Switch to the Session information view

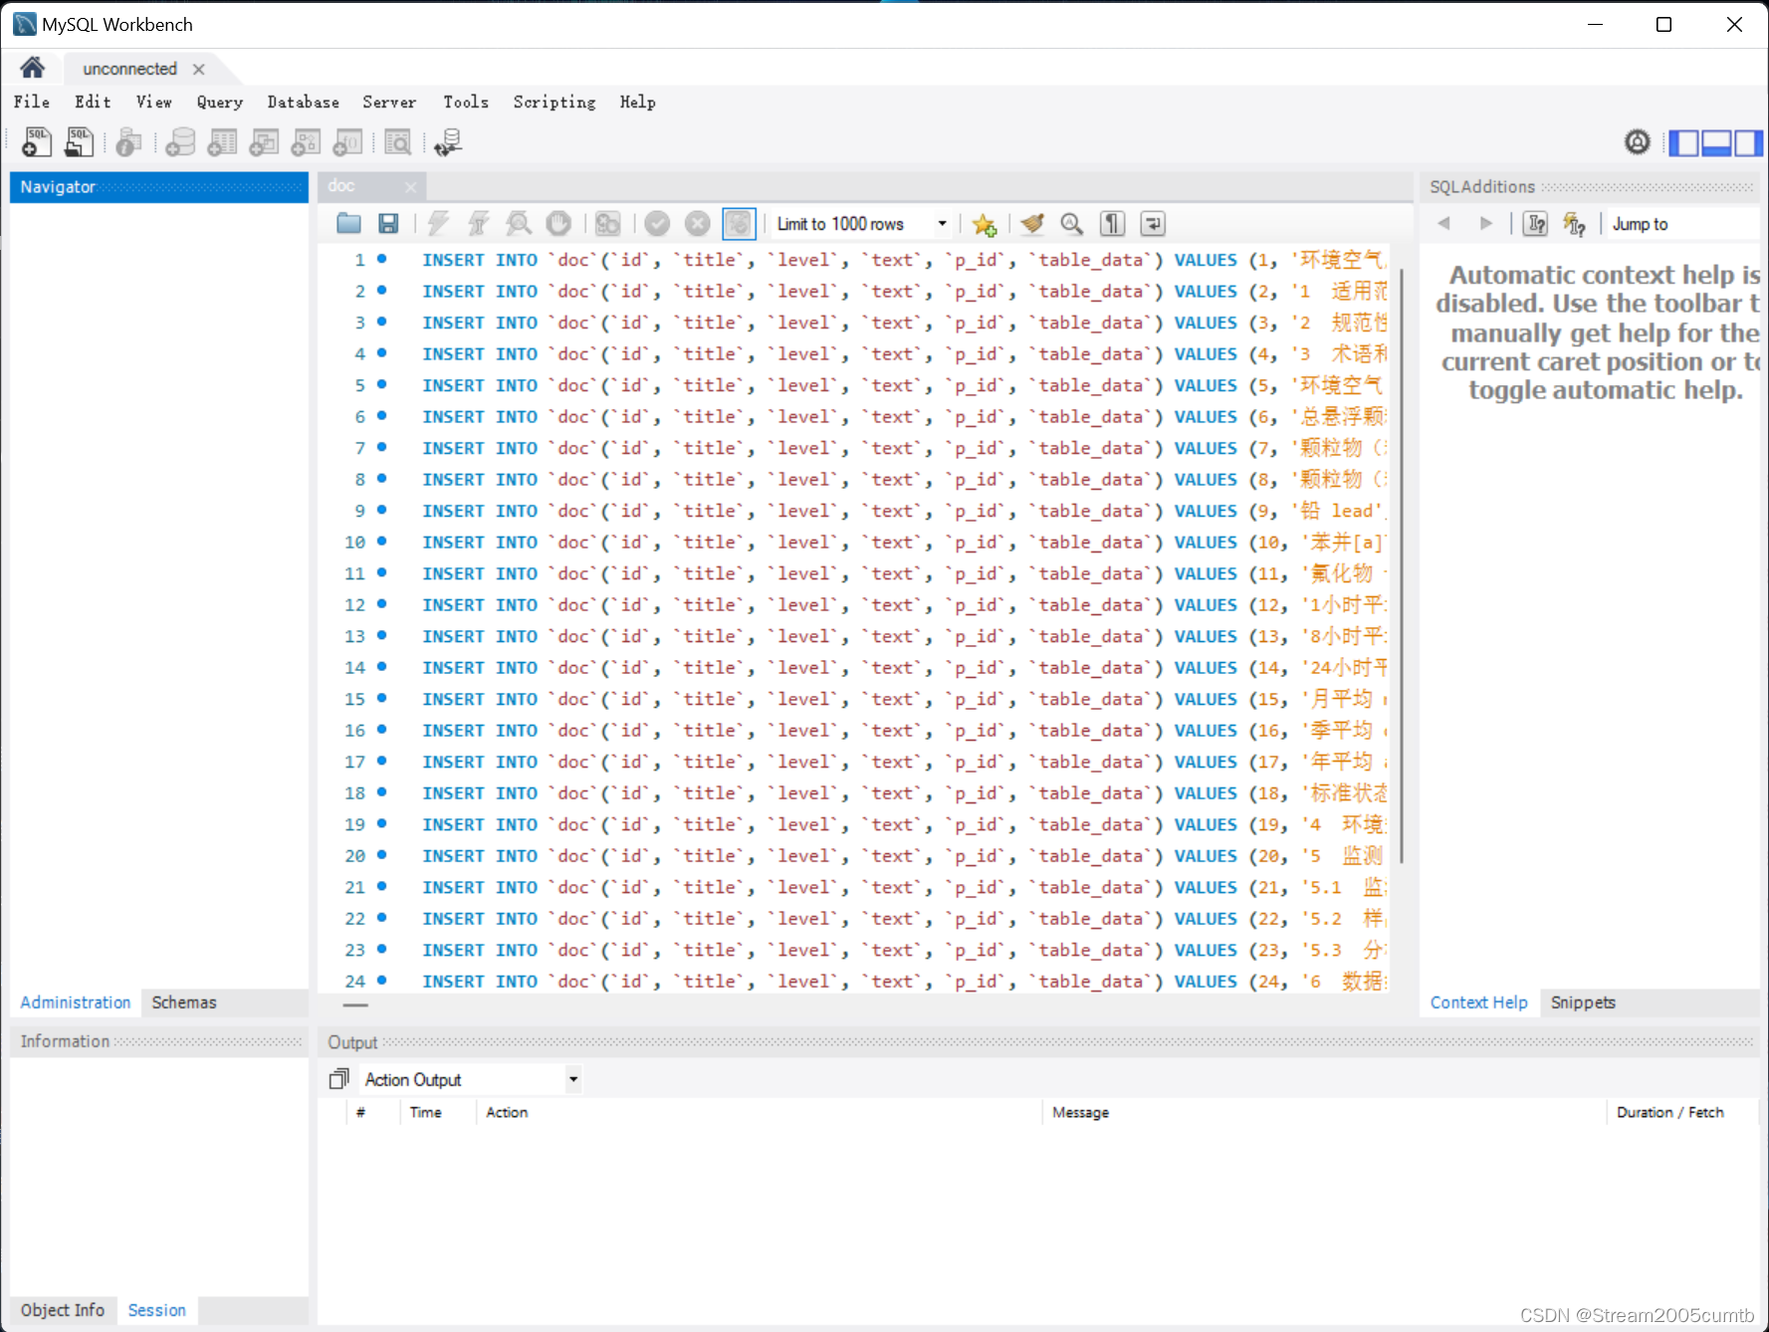tap(156, 1310)
